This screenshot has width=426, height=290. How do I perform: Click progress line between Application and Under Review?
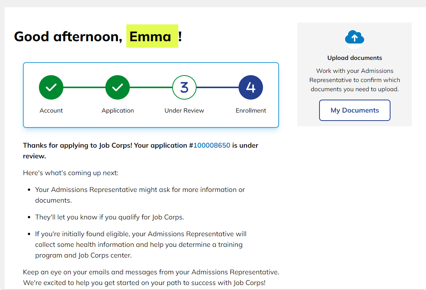coord(151,87)
